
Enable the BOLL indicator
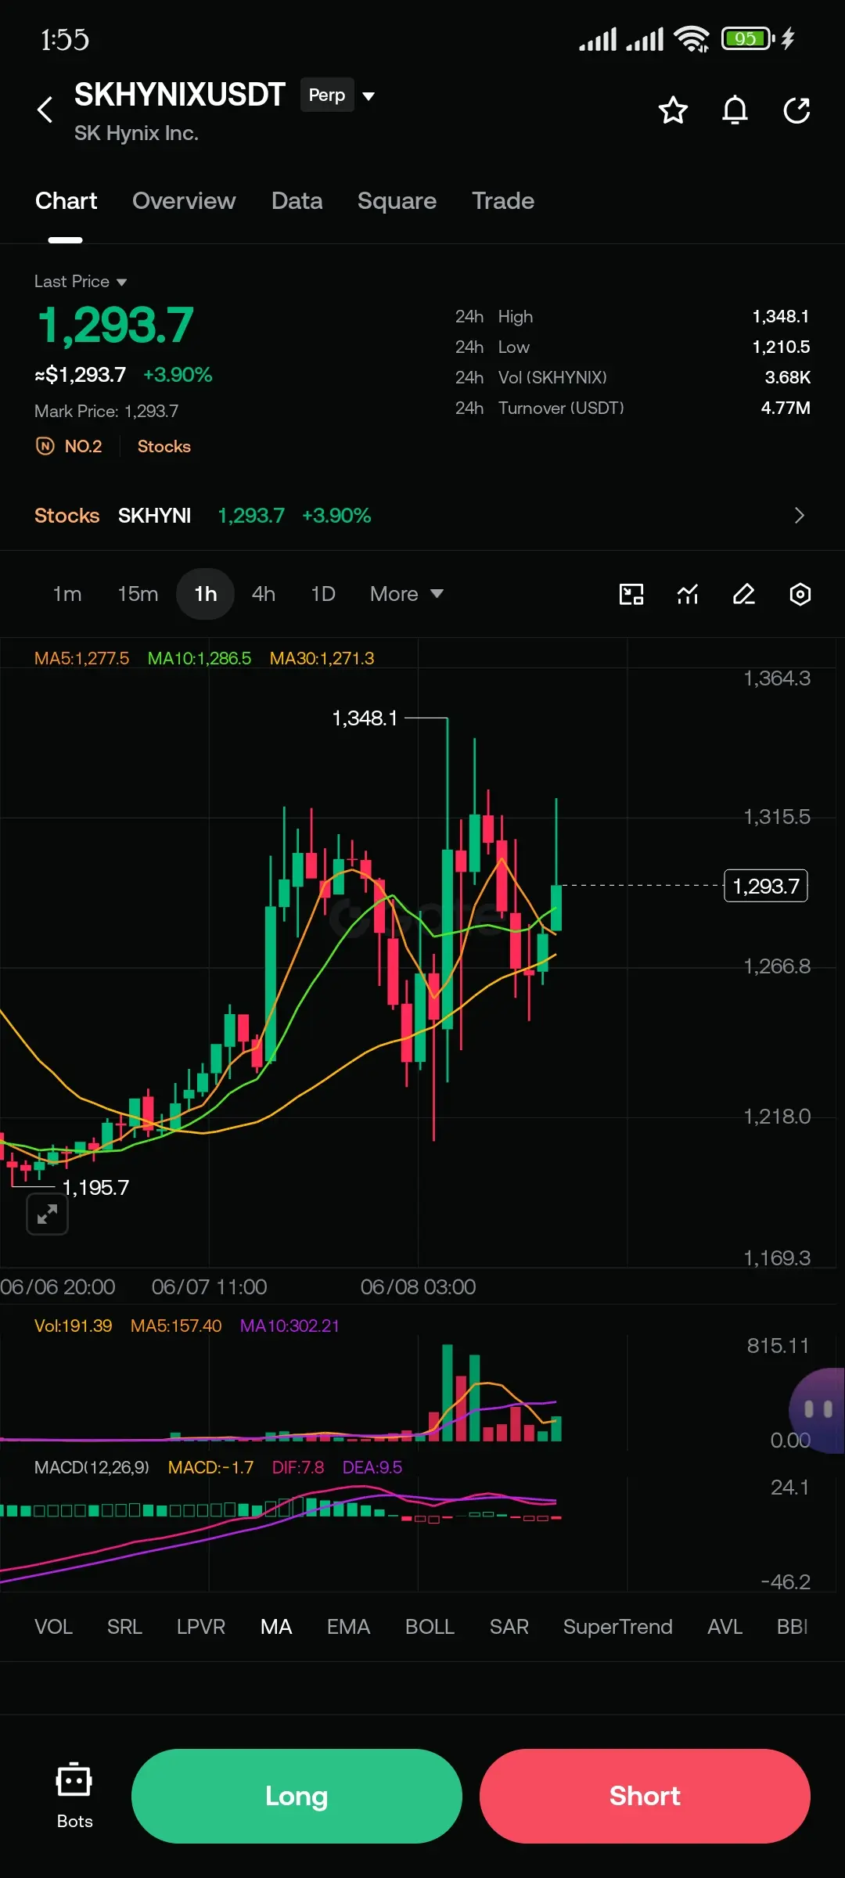point(430,1627)
